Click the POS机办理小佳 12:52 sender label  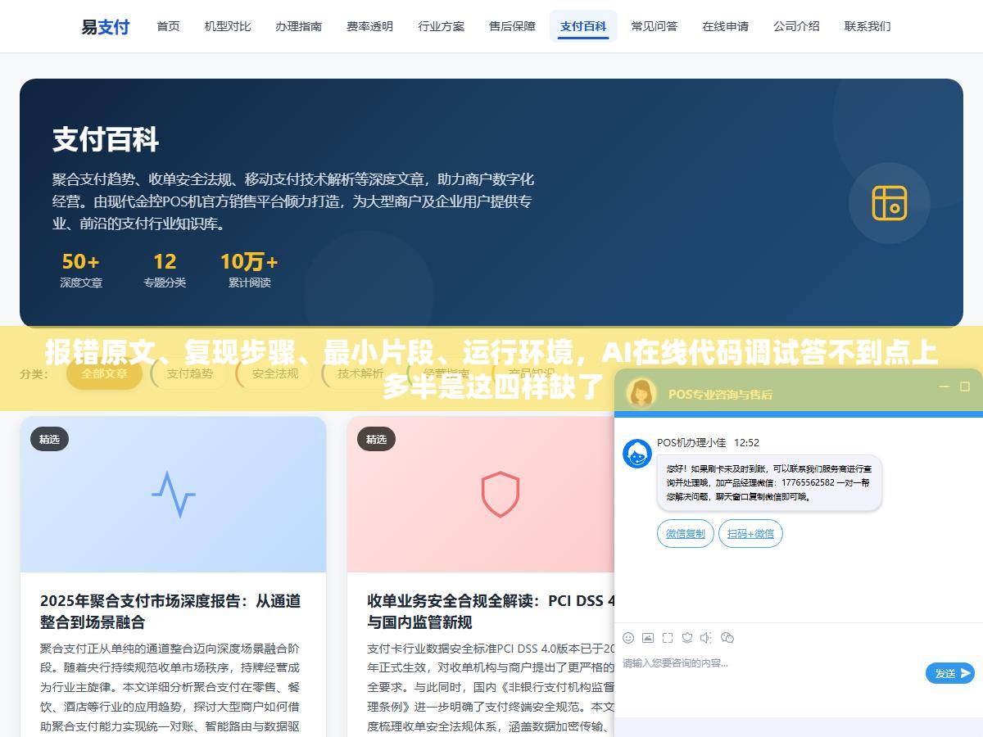[708, 442]
